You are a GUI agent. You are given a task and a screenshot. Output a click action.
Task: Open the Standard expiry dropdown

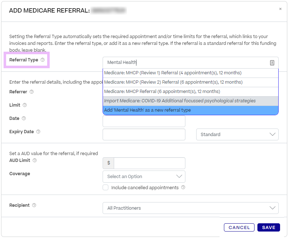point(237,135)
